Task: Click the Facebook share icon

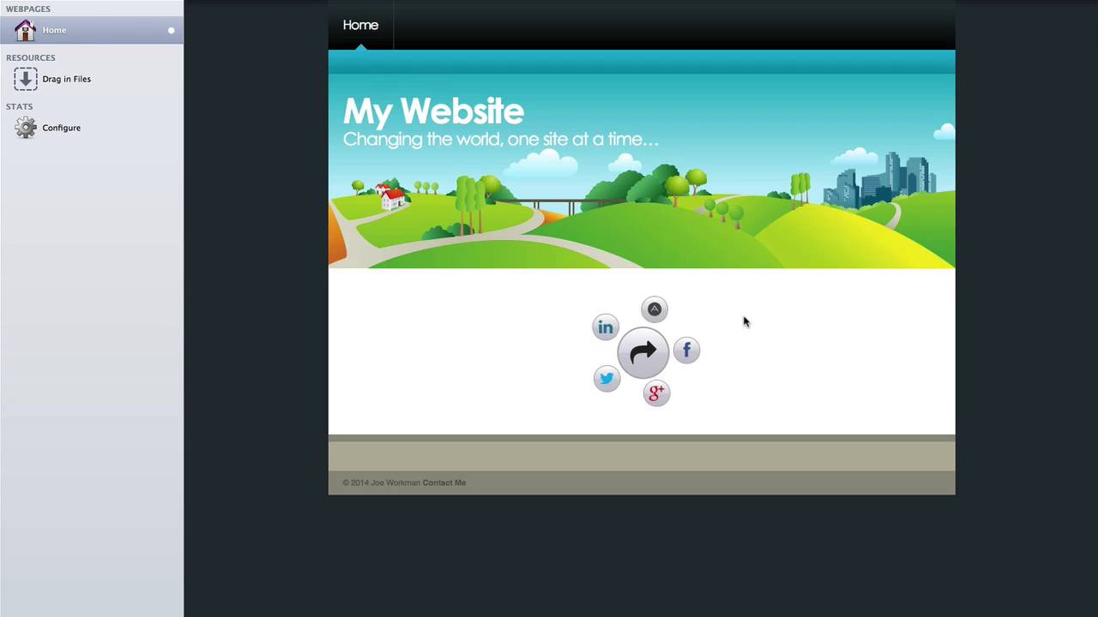Action: 686,350
